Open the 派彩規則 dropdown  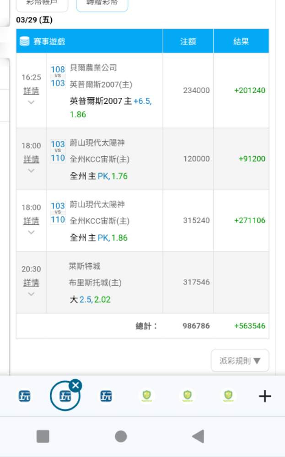240,361
